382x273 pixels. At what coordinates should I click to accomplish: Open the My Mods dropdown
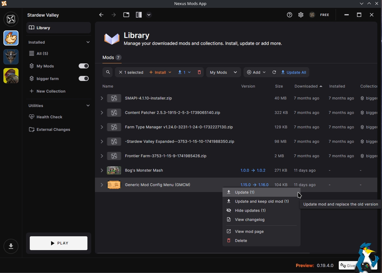coord(223,72)
